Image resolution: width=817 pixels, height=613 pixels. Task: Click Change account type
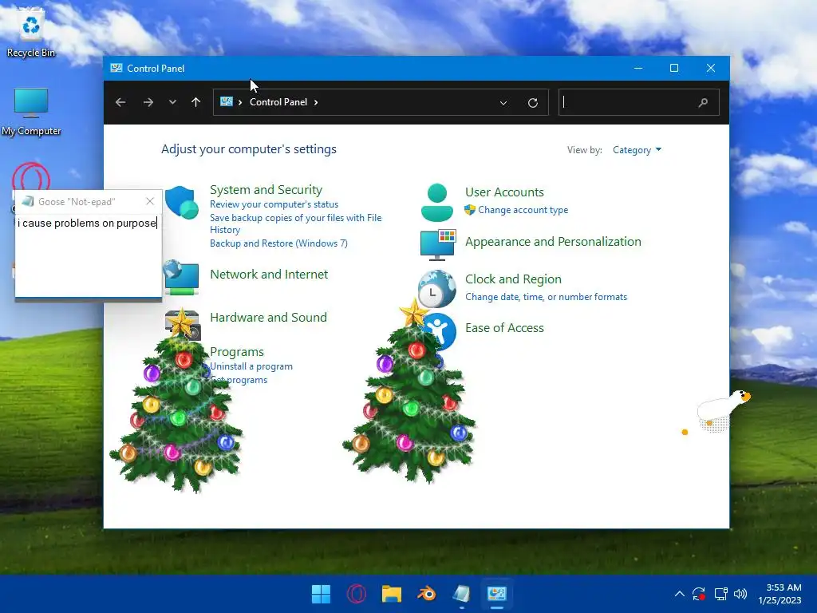523,210
